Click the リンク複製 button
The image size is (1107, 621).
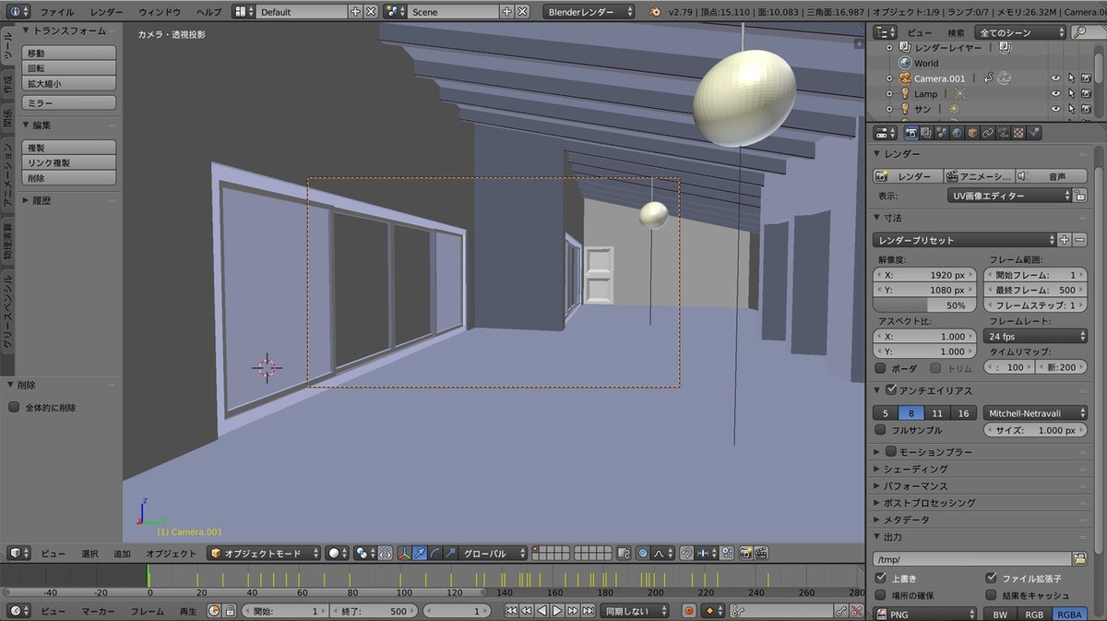(x=69, y=163)
